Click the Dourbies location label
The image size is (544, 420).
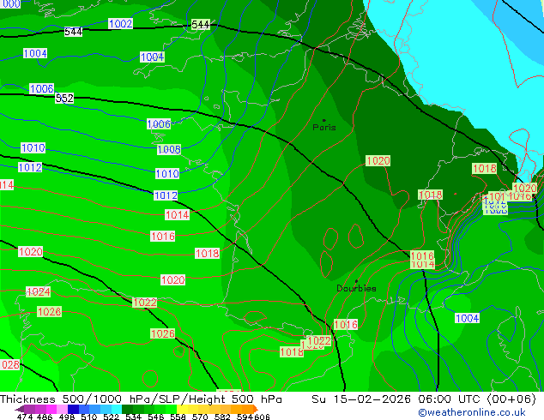pos(356,288)
